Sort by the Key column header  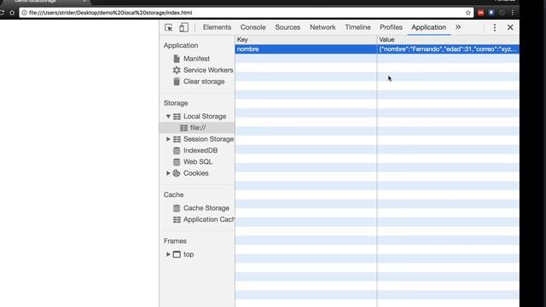[305, 40]
